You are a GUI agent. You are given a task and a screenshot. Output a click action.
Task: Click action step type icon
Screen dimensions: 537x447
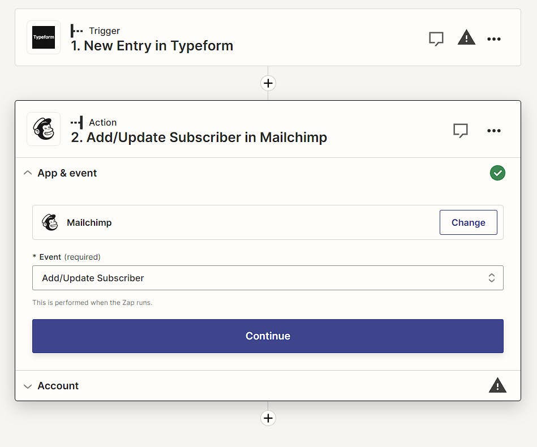click(77, 122)
